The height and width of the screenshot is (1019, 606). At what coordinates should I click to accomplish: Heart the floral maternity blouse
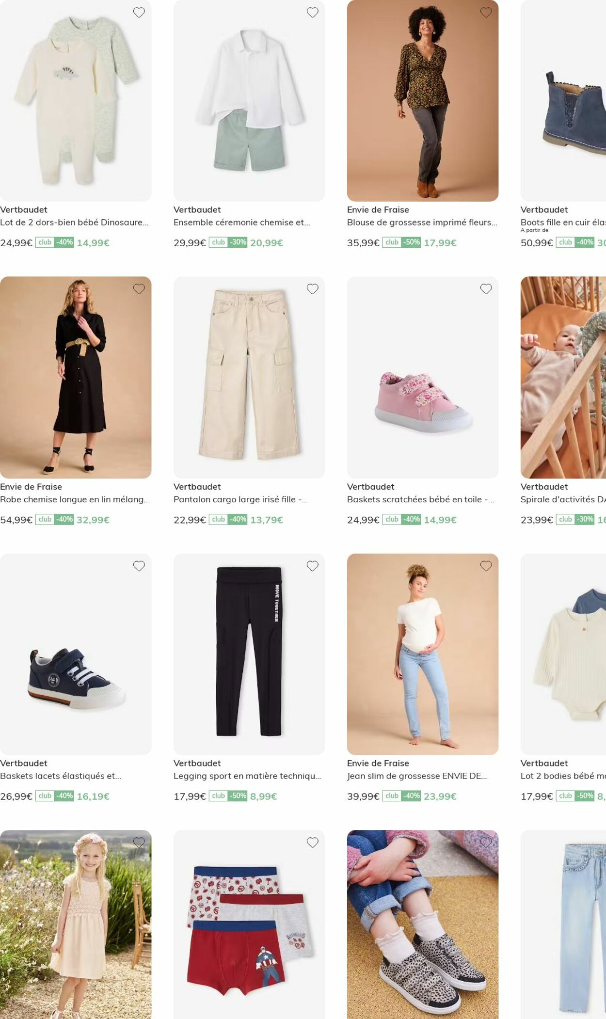486,13
